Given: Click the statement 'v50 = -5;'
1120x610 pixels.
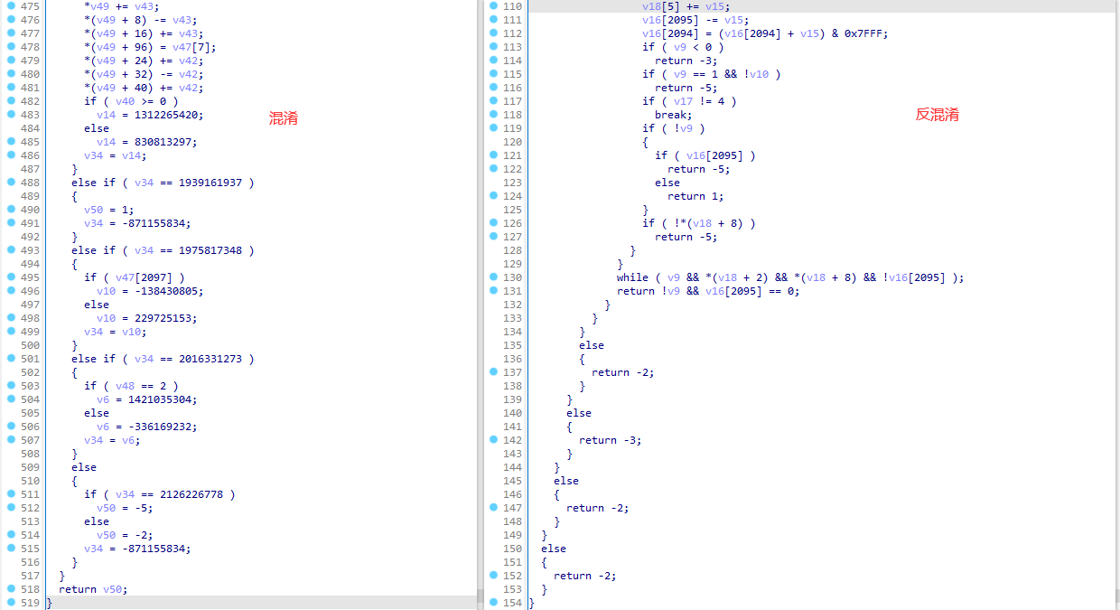Looking at the screenshot, I should (x=125, y=508).
